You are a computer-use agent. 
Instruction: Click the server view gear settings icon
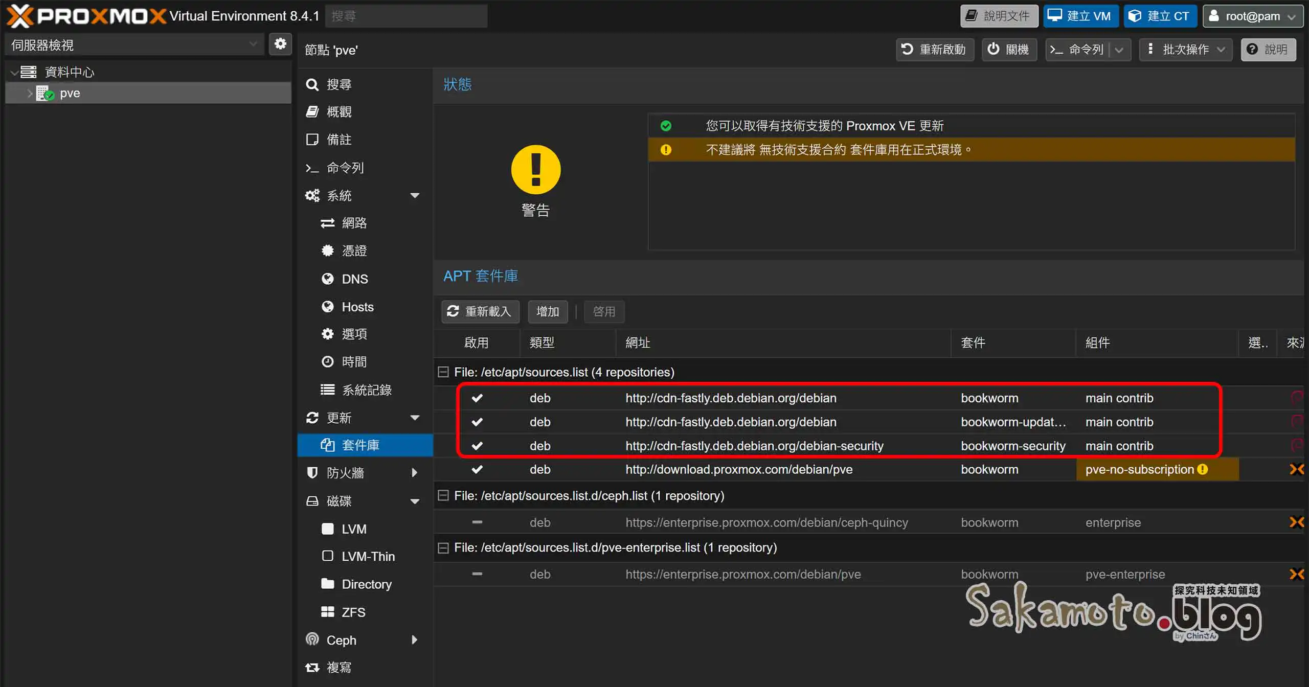[x=280, y=44]
